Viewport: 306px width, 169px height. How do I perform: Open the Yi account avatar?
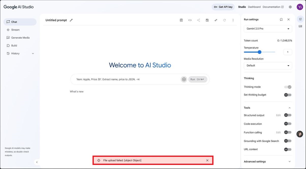click(x=300, y=7)
